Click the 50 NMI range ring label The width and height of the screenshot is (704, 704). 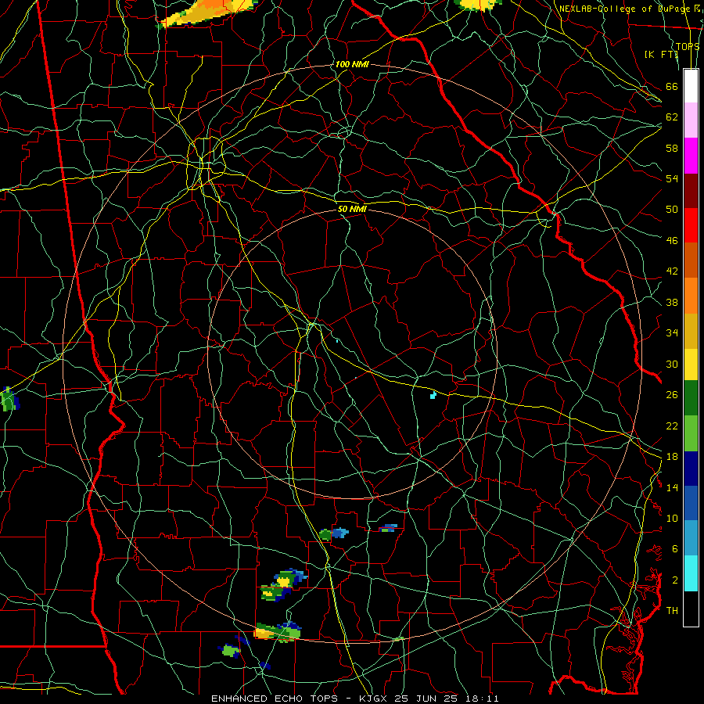352,209
